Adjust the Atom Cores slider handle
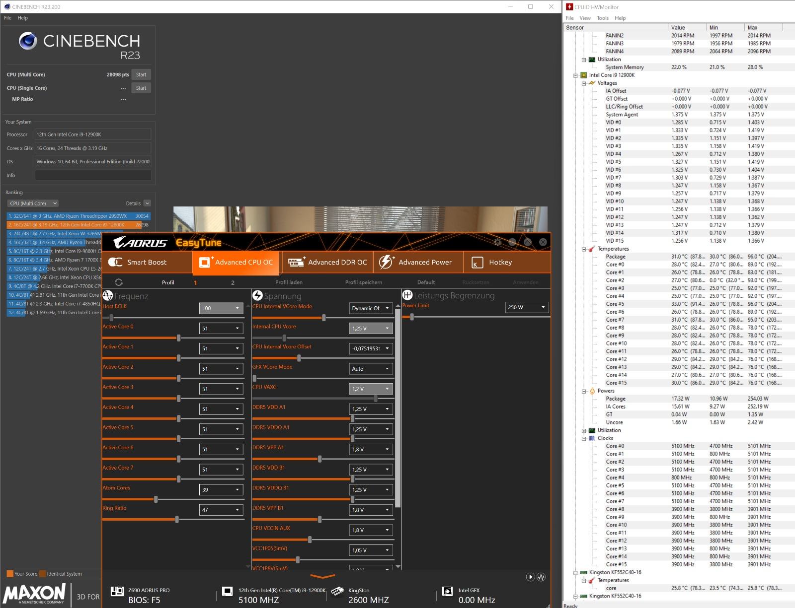 (156, 499)
